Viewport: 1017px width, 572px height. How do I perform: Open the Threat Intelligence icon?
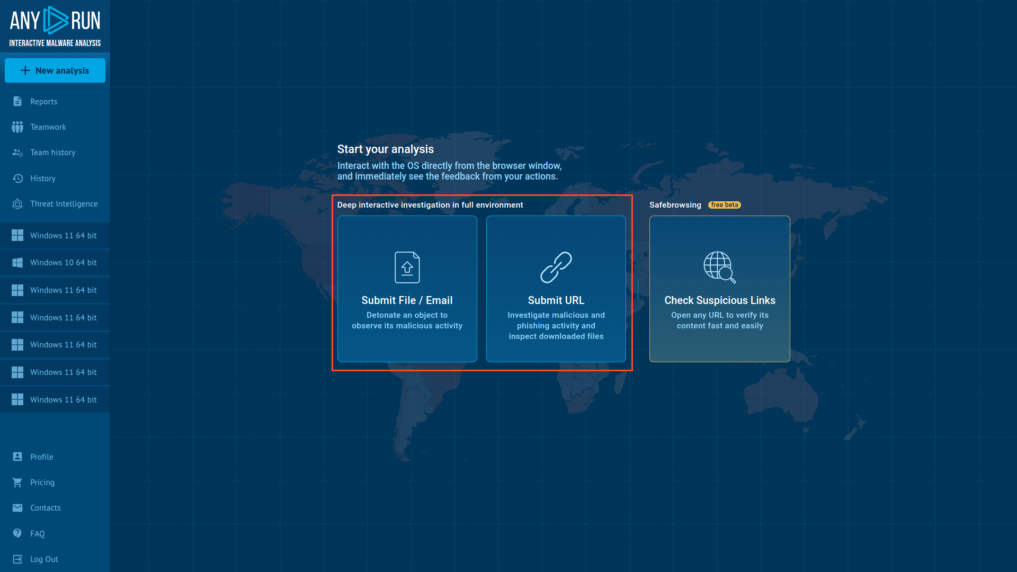tap(17, 204)
